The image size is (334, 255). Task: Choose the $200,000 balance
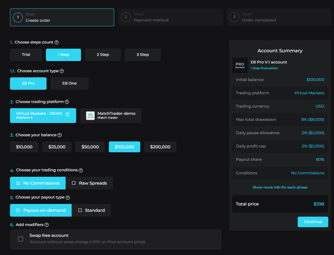click(160, 147)
